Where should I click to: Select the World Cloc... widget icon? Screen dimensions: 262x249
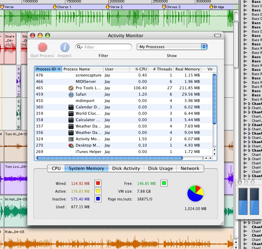coord(71,114)
